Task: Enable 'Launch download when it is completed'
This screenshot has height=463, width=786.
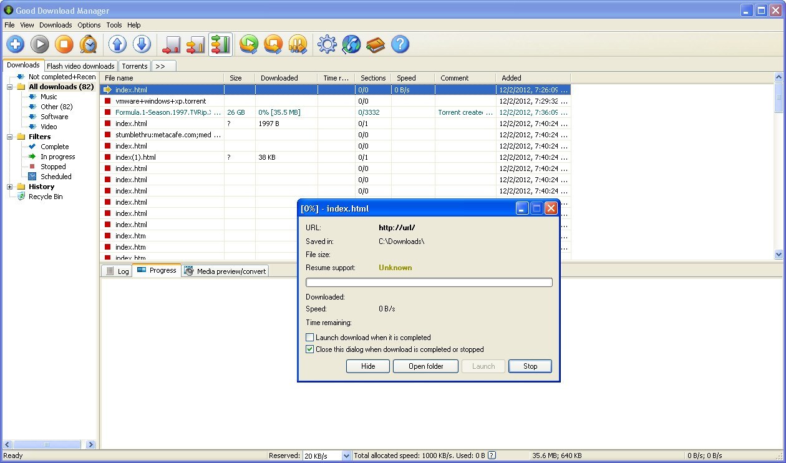Action: 309,337
